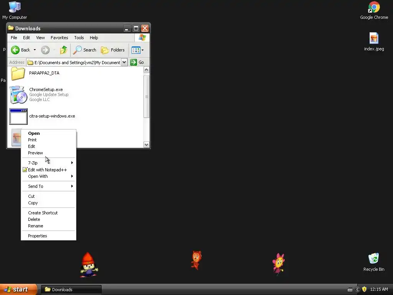
Task: Click the green Back arrow button
Action: click(x=15, y=50)
